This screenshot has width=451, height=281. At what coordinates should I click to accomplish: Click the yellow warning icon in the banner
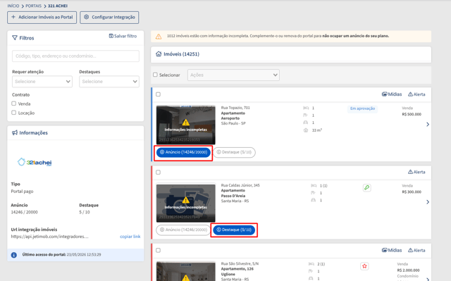(159, 37)
